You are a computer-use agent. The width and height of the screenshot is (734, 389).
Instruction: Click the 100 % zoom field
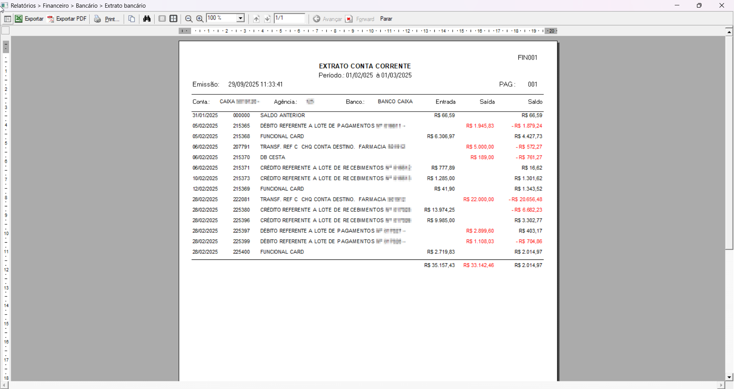point(221,18)
